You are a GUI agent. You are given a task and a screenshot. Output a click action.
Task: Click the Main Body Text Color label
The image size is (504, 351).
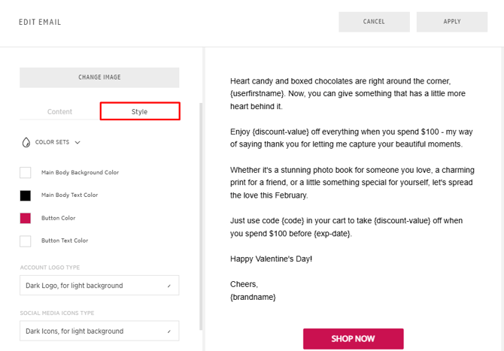[69, 195]
